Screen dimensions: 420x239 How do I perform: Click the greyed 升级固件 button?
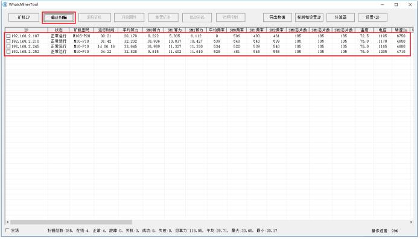129,17
